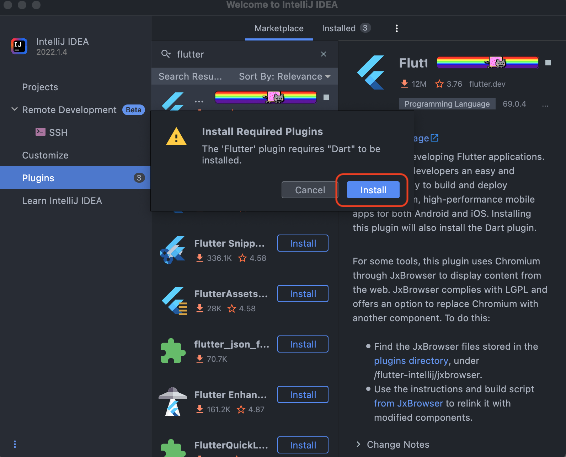Click the search magnifier icon
Image resolution: width=566 pixels, height=457 pixels.
point(166,54)
